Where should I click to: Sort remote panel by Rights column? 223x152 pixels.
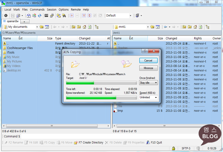click(201, 38)
